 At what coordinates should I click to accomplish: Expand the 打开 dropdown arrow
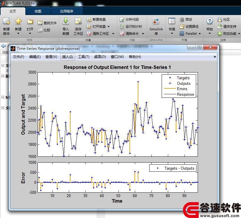[x=30, y=34]
